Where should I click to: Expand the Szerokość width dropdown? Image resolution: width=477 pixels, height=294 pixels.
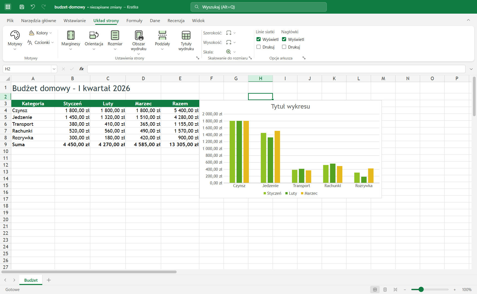[231, 33]
